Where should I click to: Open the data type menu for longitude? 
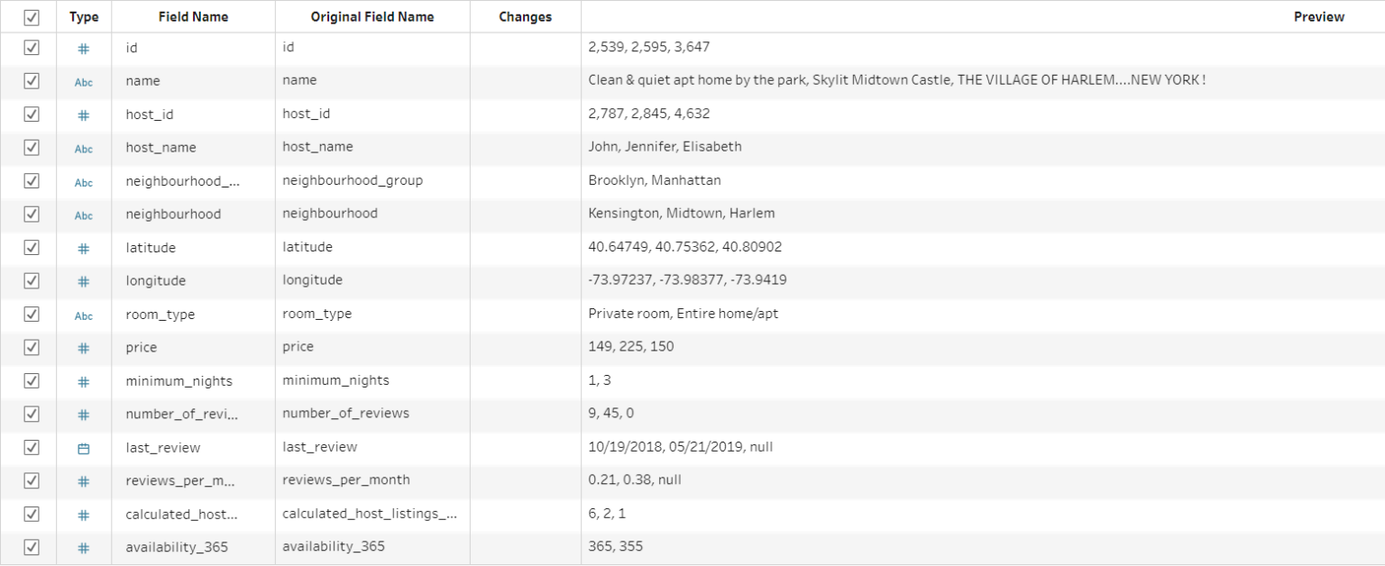tap(84, 281)
